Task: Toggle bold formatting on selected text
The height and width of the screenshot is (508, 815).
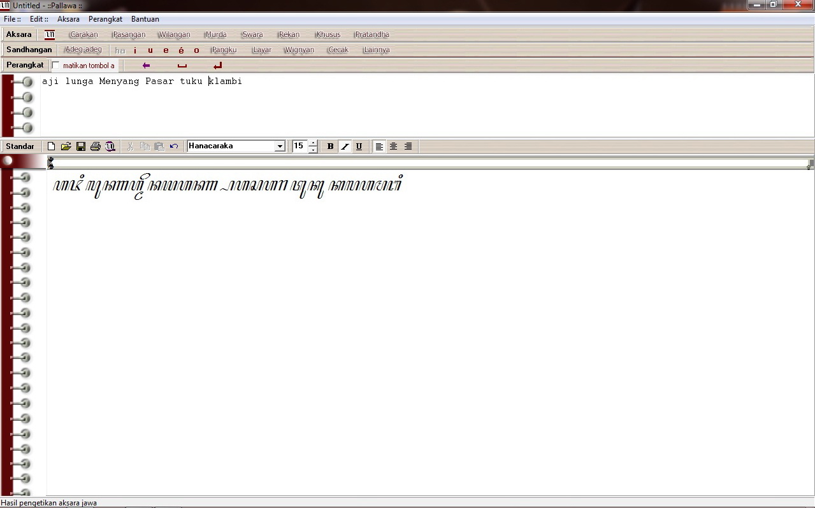Action: click(x=330, y=146)
